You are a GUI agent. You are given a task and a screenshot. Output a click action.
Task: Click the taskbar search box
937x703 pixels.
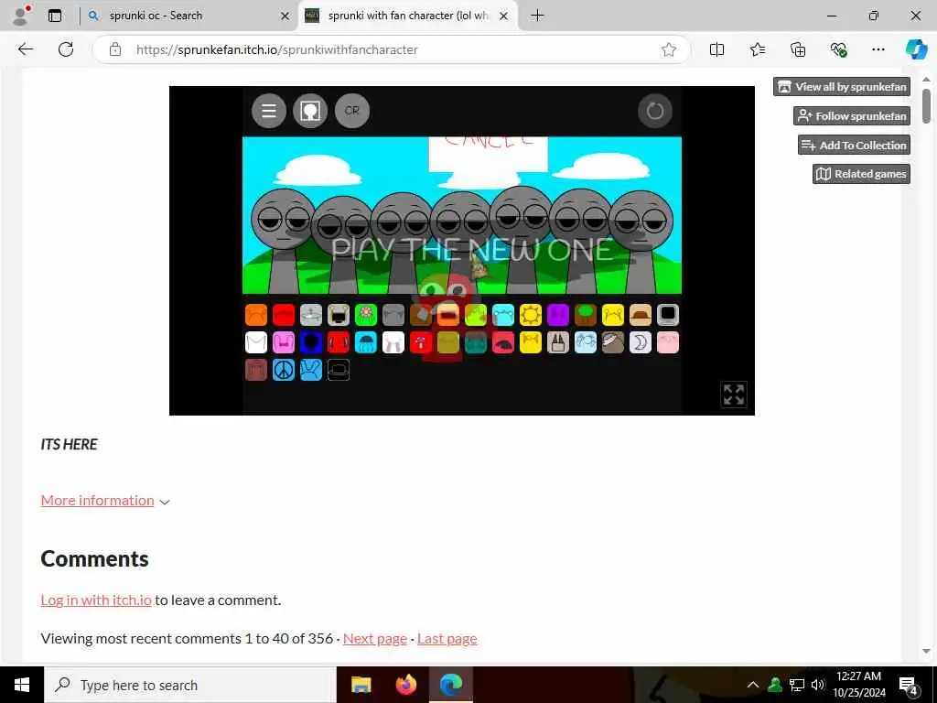click(x=190, y=685)
